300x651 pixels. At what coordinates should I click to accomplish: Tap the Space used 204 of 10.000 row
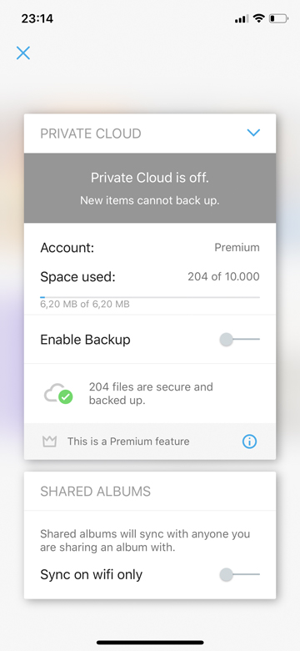tap(150, 277)
